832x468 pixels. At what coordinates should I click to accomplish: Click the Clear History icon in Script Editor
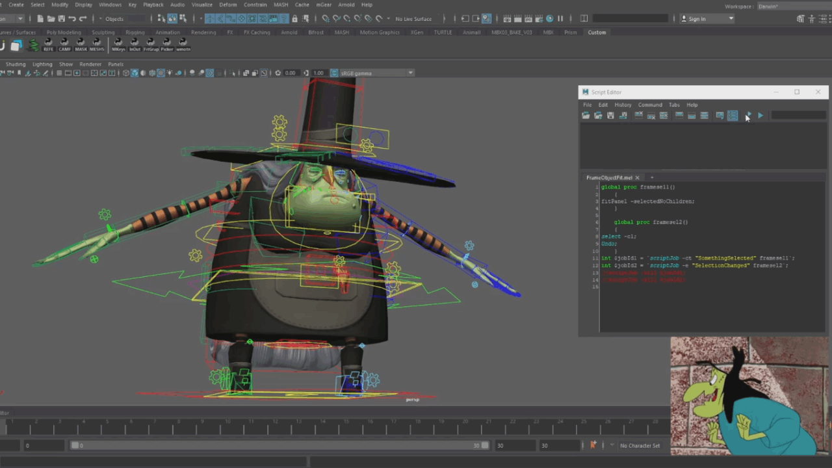coord(639,116)
